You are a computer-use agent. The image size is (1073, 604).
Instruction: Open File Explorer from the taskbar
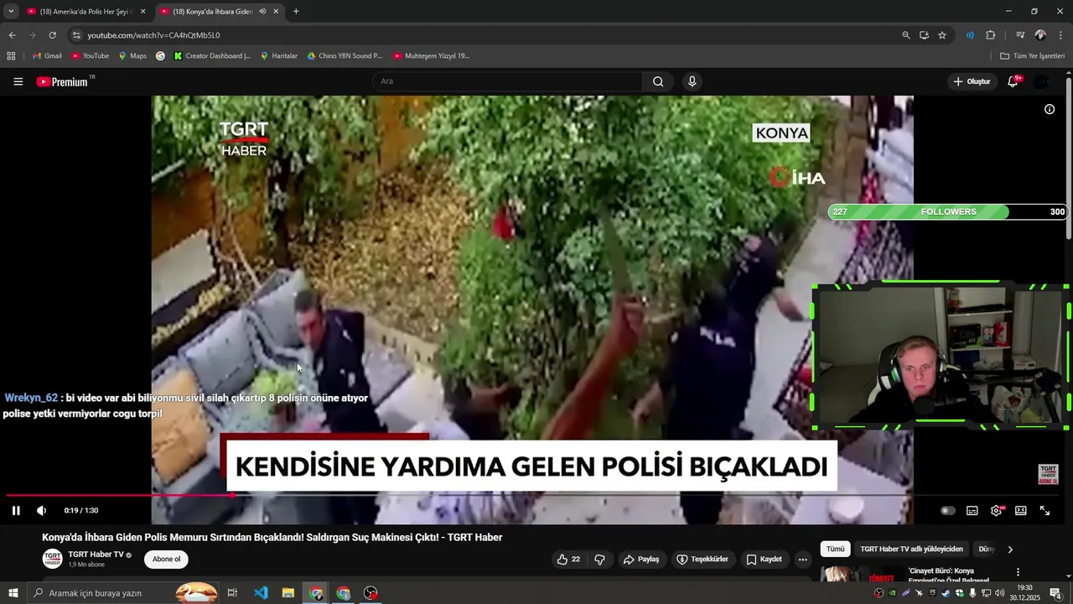coord(288,593)
